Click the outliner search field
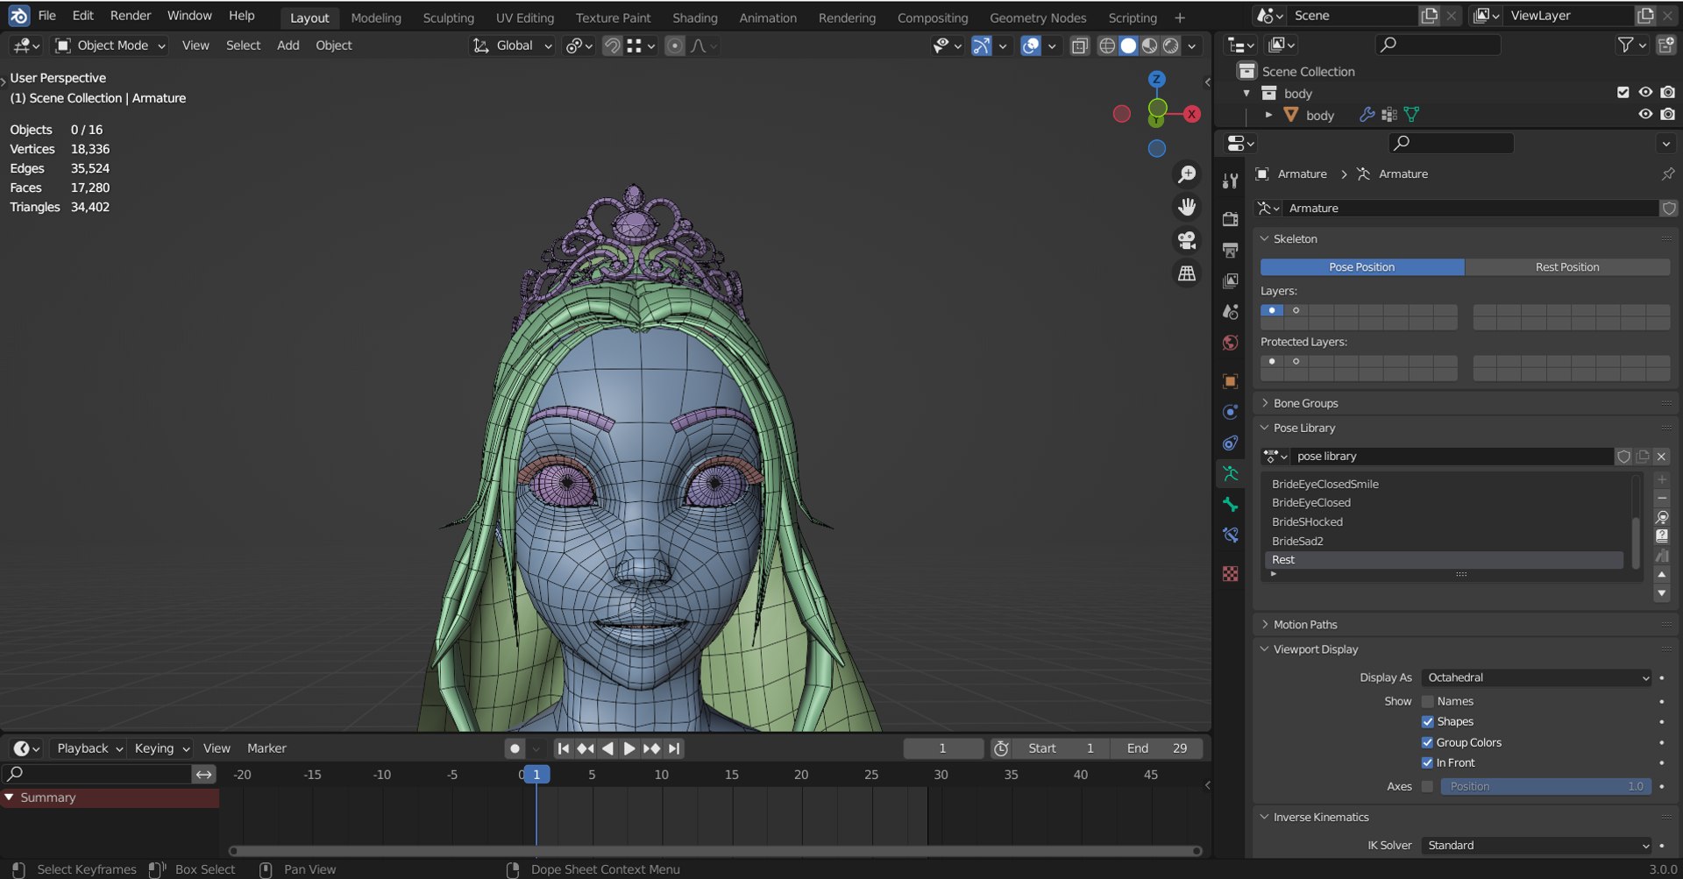Screen dimensions: 1683x879 pyautogui.click(x=1438, y=45)
